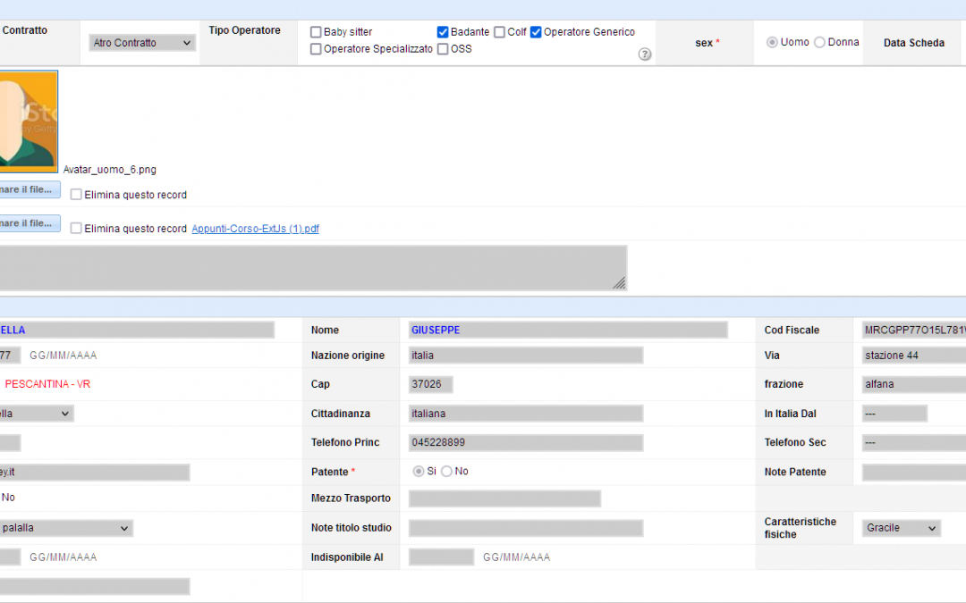Click the file select button beside the avatar record
This screenshot has width=966, height=603.
(x=29, y=189)
